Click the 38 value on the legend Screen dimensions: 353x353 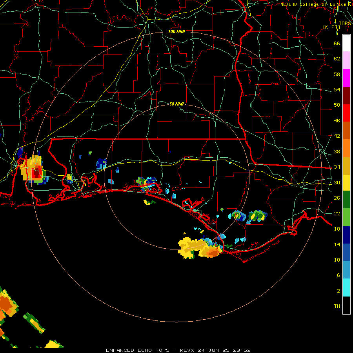pyautogui.click(x=337, y=151)
